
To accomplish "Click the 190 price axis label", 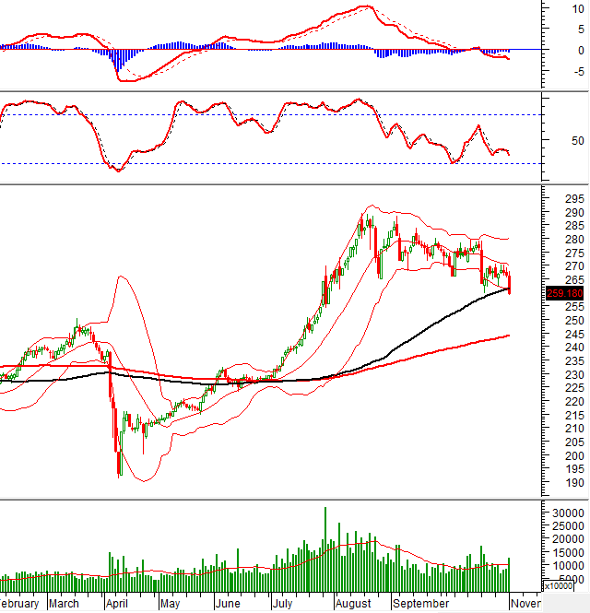I will (x=549, y=482).
